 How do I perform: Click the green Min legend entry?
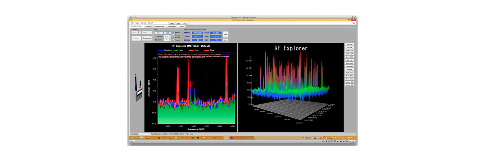pos(178,50)
